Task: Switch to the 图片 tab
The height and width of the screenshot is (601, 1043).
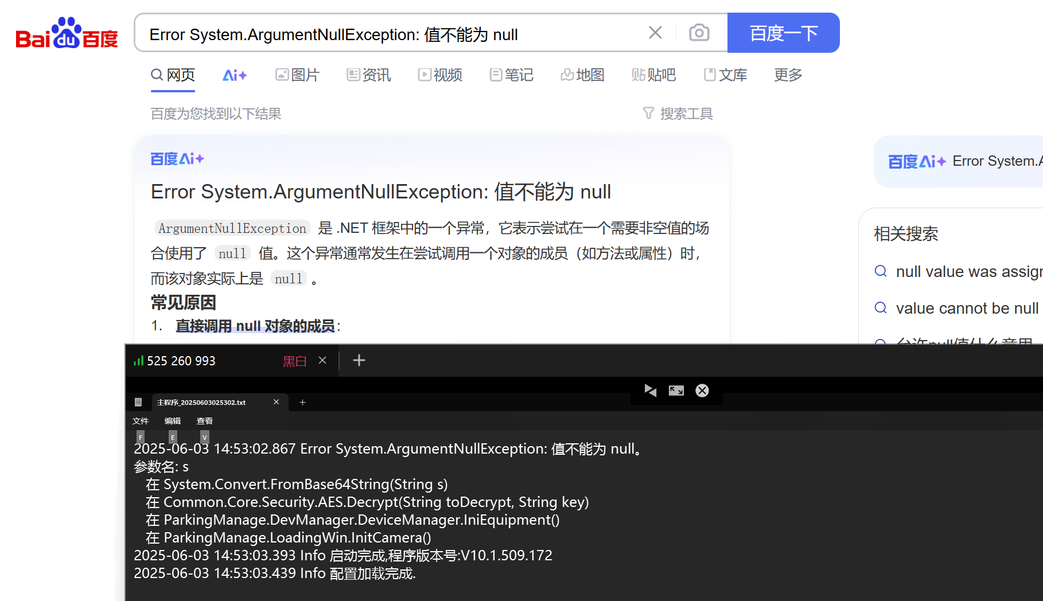Action: tap(297, 75)
